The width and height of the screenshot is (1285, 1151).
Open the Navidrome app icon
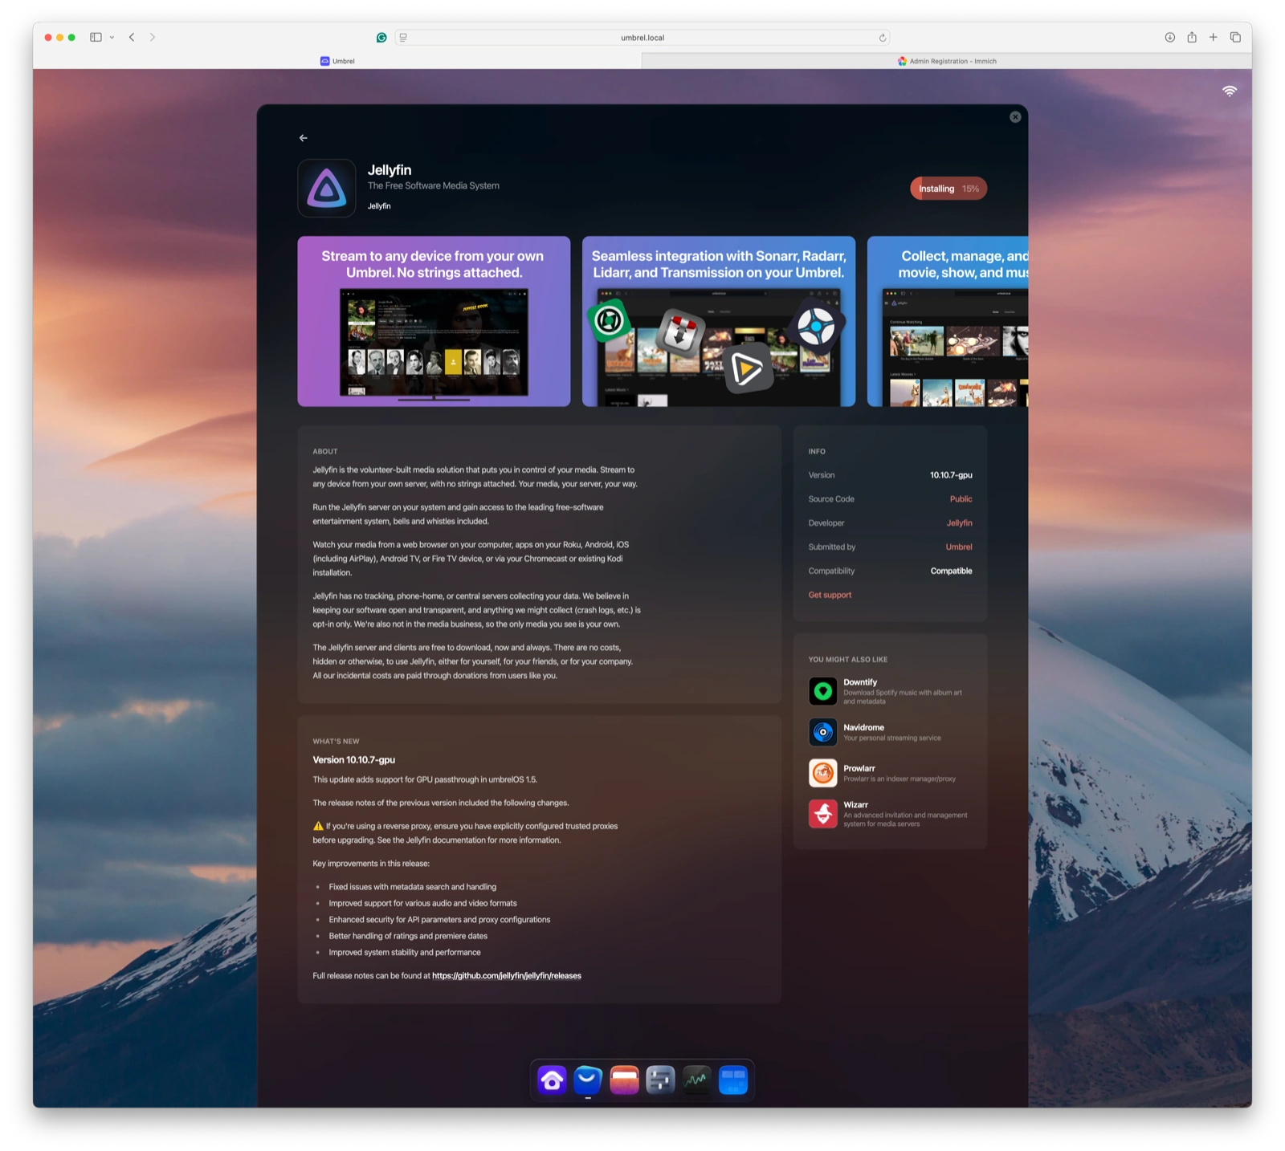coord(822,732)
